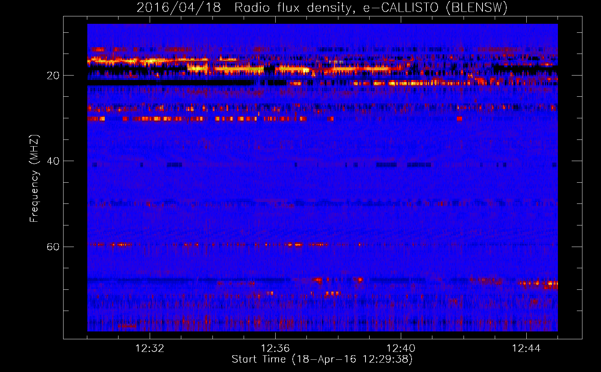Click the '12:40' time axis label
This screenshot has height=372, width=601.
coord(401,349)
